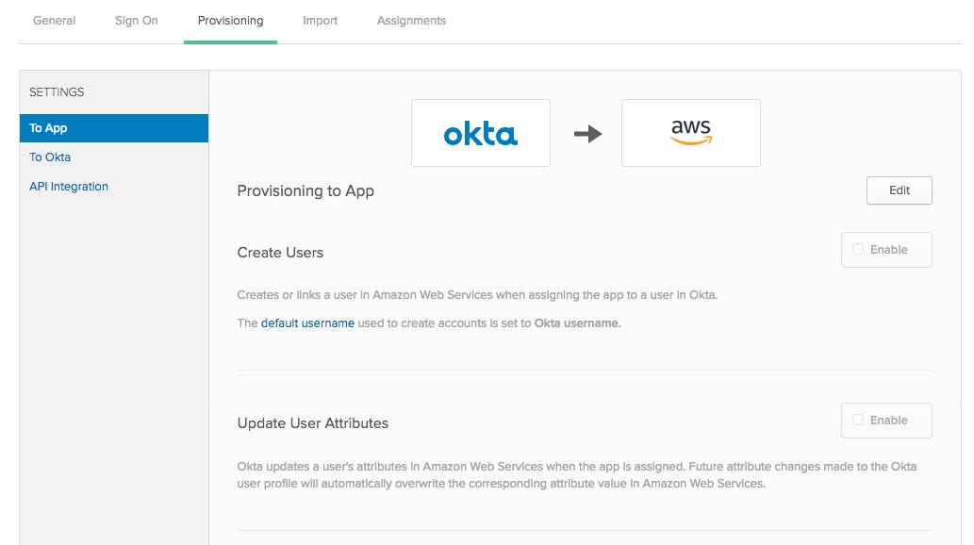Open the Assignments tab

(411, 21)
